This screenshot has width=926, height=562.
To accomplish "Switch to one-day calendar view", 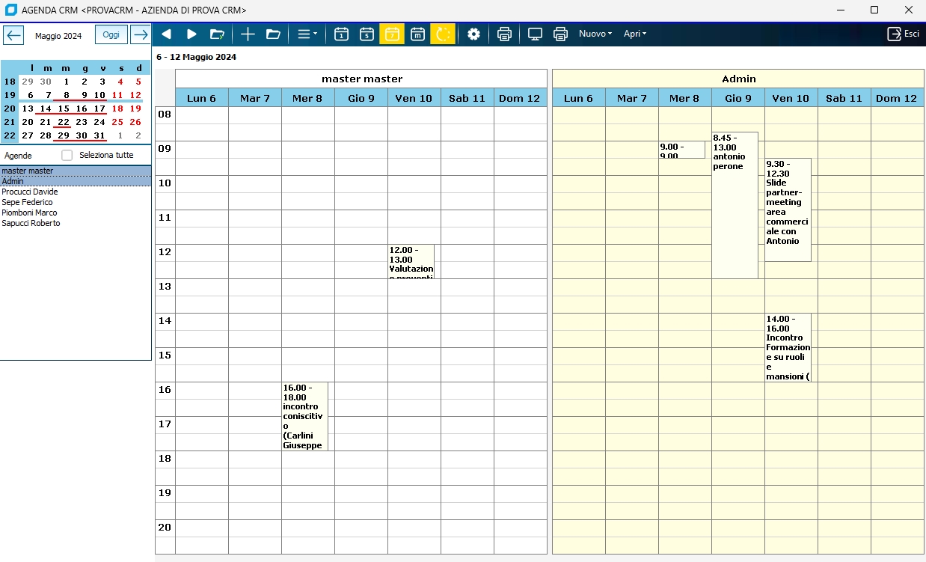I will [341, 34].
